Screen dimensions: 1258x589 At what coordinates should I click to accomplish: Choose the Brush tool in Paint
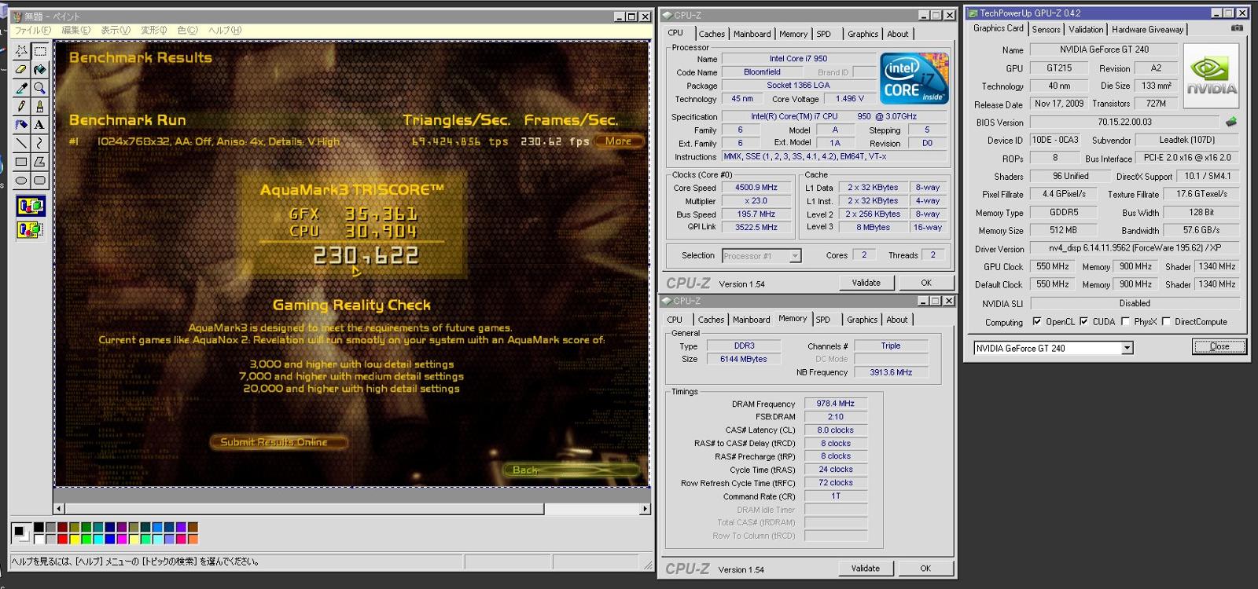39,106
